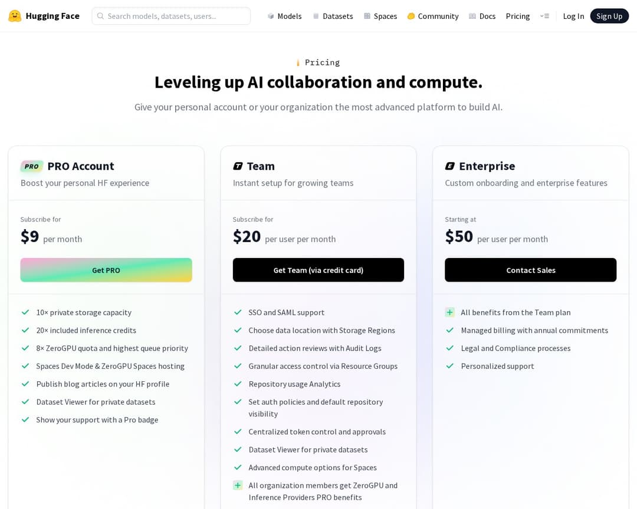Click the Sign Up button
Viewport: 637px width, 509px height.
(x=609, y=16)
